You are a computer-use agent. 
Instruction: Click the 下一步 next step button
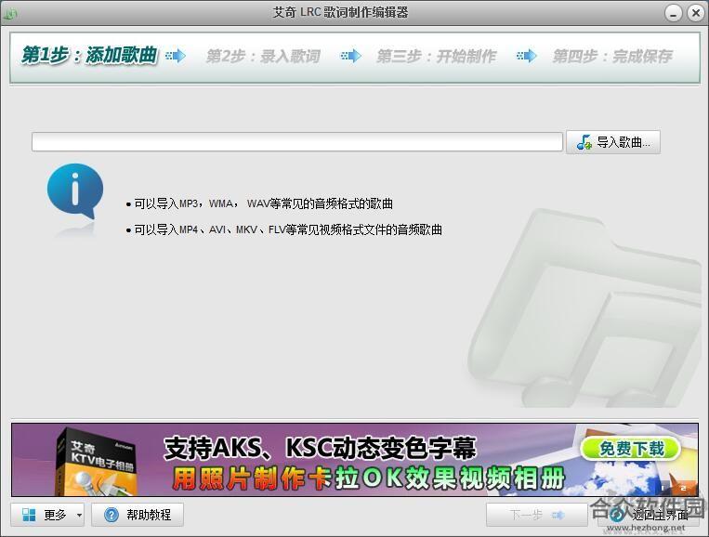537,515
